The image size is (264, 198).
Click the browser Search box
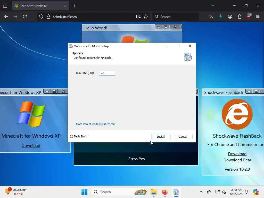175,17
